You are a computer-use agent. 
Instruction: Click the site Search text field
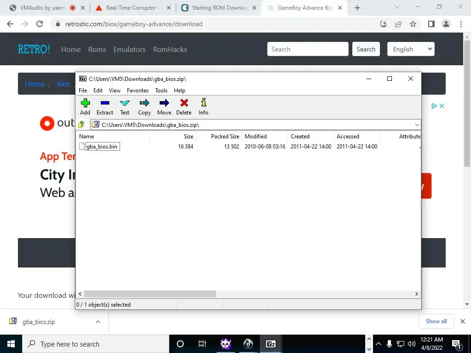click(308, 49)
